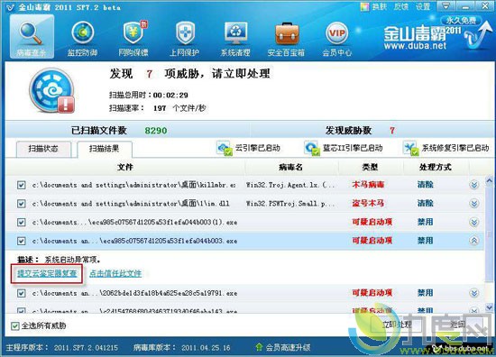Uncheck the im.dll threat checkbox
Viewport: 496px width, 357px height.
pyautogui.click(x=22, y=204)
